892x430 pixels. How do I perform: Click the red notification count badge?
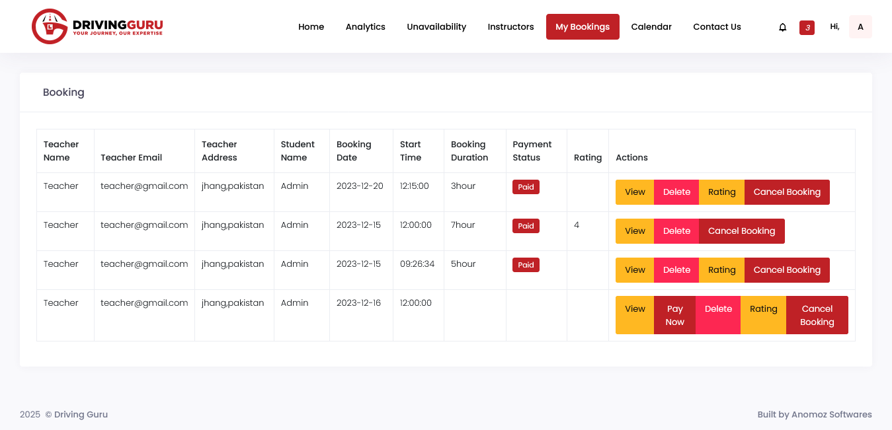click(x=807, y=27)
